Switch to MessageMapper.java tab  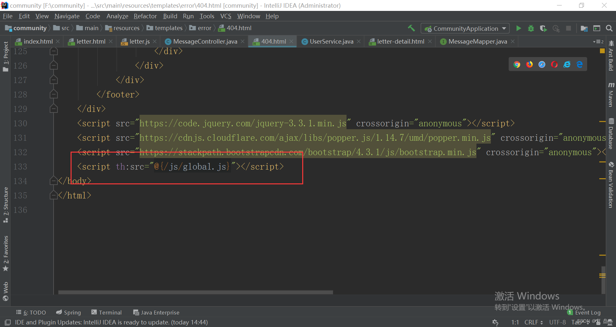click(477, 41)
